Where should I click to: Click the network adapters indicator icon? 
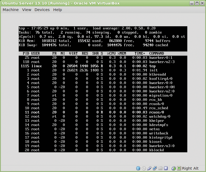pyautogui.click(x=155, y=168)
